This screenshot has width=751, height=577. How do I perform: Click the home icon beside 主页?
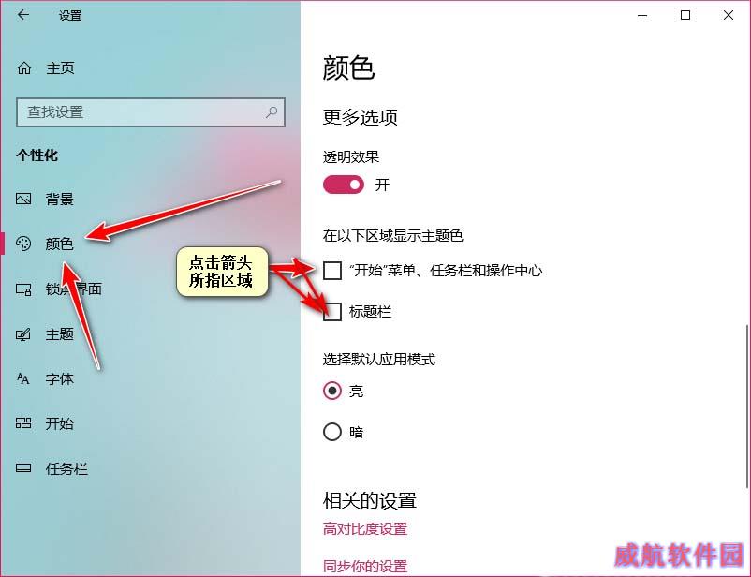(x=24, y=68)
